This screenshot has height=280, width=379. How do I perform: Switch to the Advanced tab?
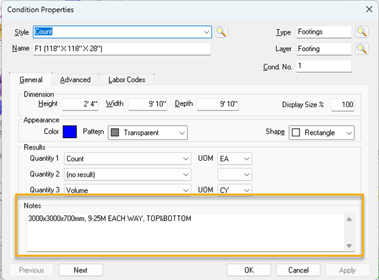click(x=75, y=79)
